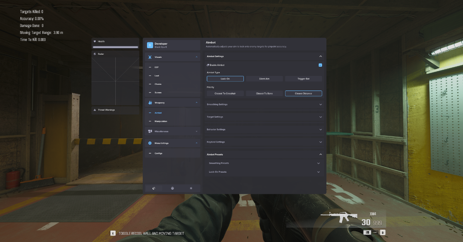Open the Configs menu item
The height and width of the screenshot is (242, 463).
[x=158, y=153]
